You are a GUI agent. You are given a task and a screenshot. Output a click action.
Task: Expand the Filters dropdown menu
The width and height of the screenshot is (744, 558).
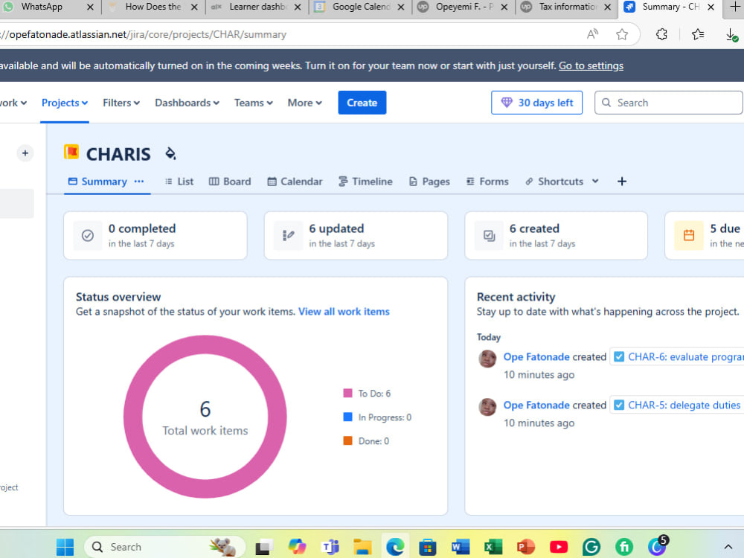(x=121, y=103)
